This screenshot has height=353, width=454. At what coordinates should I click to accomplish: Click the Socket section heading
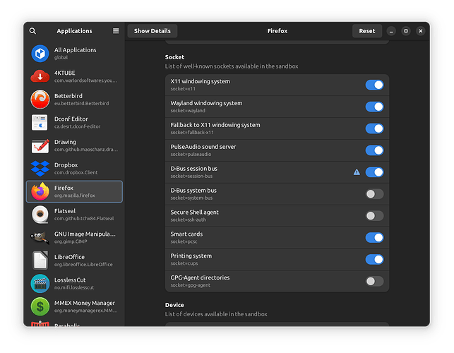pos(174,57)
